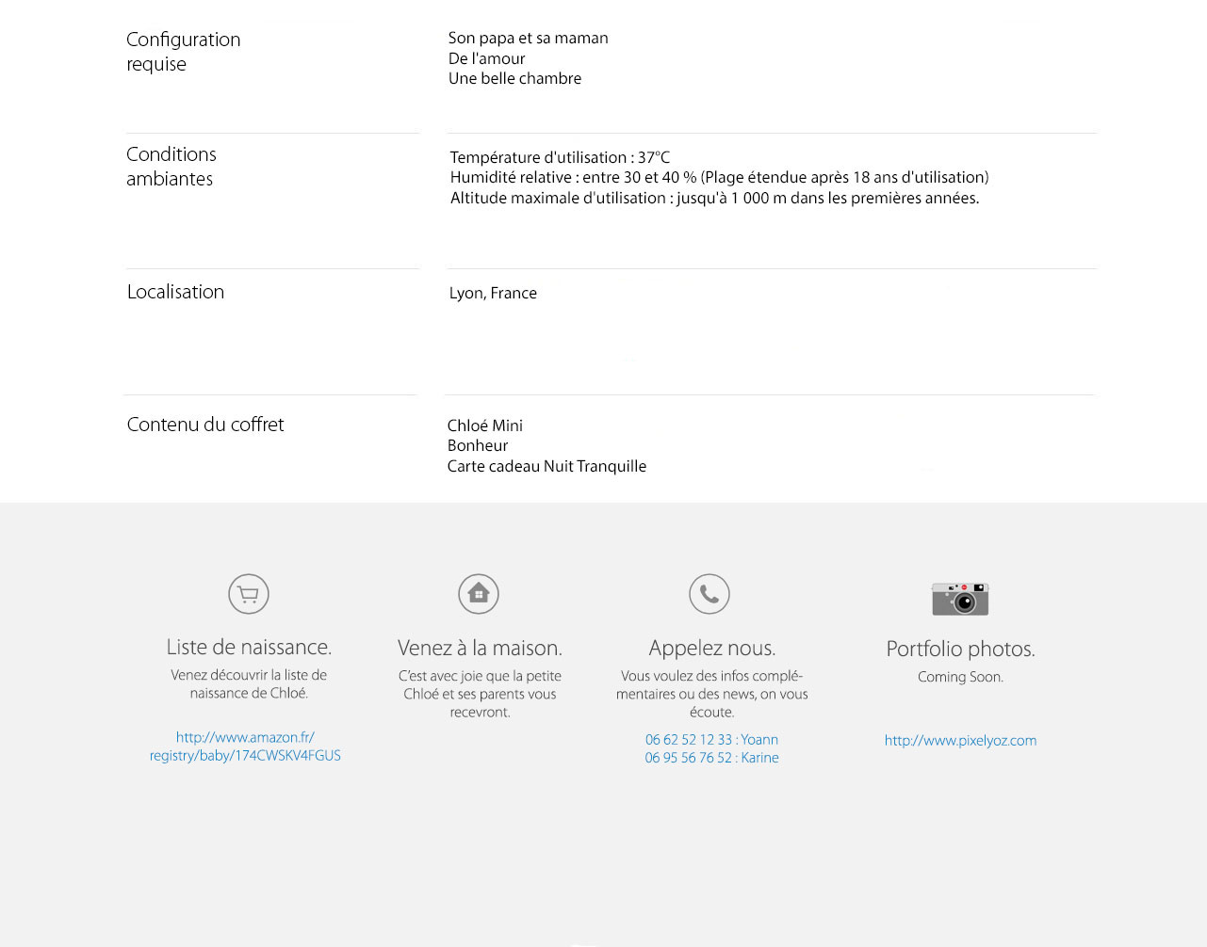Click the house icon
1207x947 pixels.
click(479, 594)
